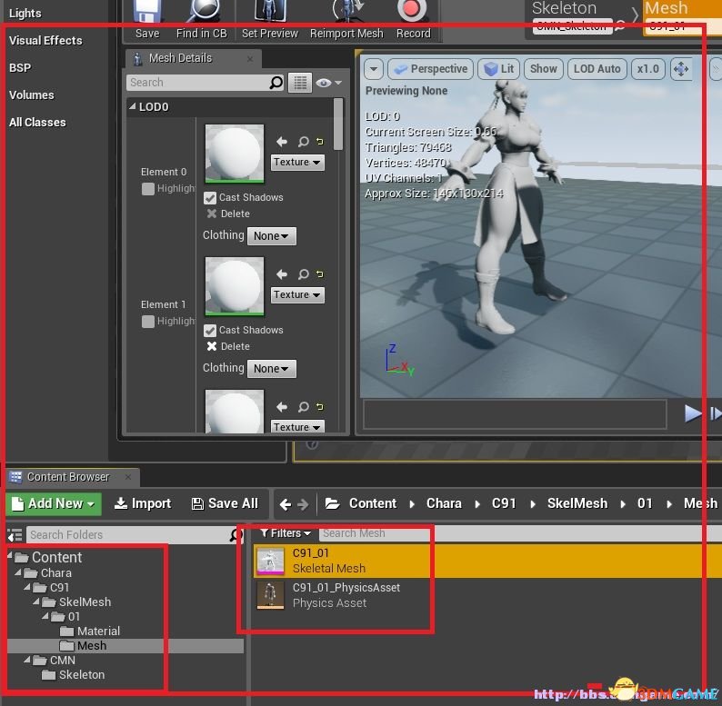Open the viewport options arrow dropdown
Image resolution: width=722 pixels, height=706 pixels.
click(374, 69)
